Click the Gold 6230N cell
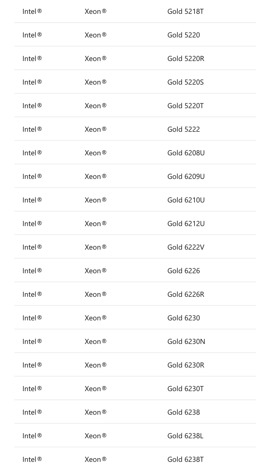 [x=186, y=342]
